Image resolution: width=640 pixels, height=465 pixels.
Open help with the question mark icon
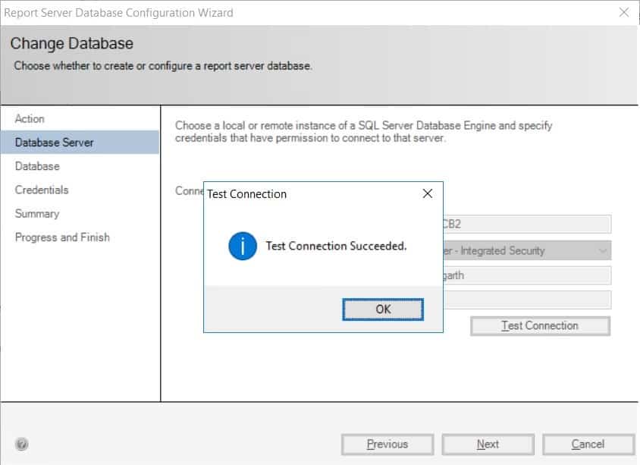click(22, 444)
